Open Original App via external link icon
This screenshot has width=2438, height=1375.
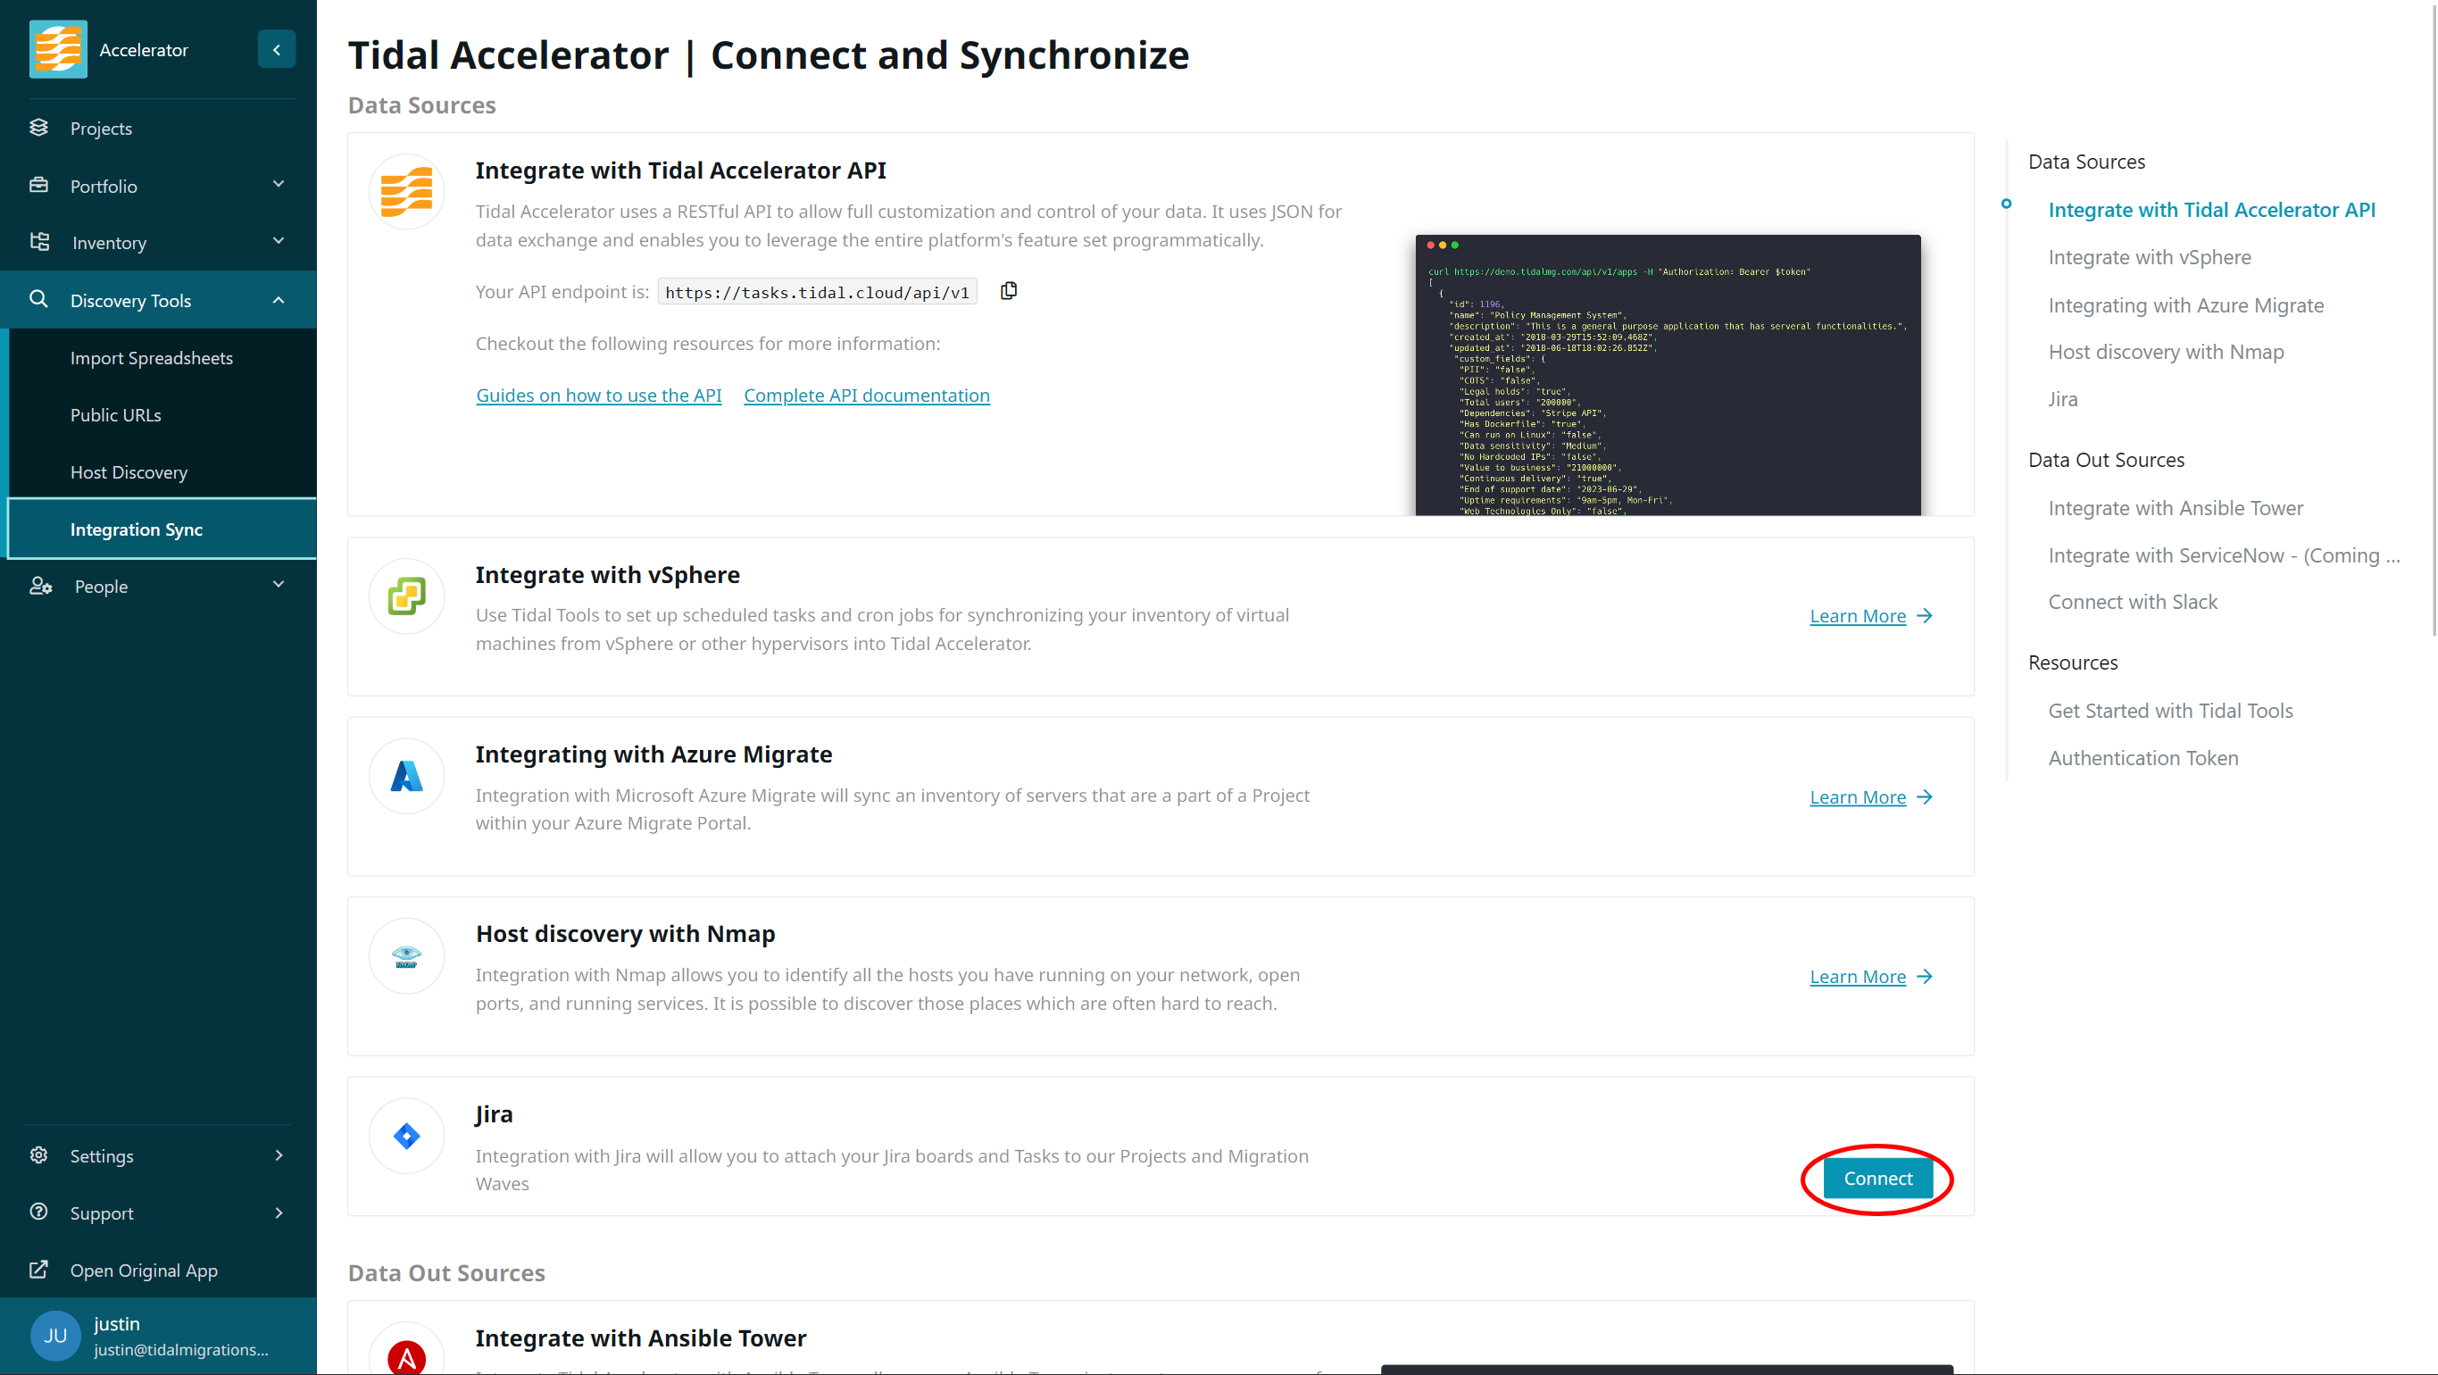(38, 1270)
